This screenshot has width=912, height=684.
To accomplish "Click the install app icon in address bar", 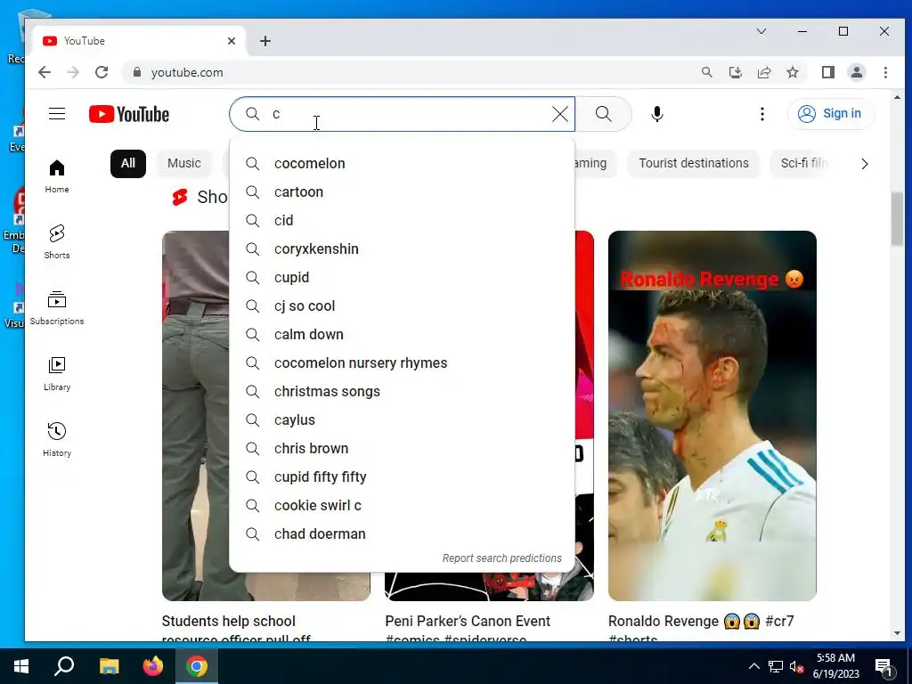I will point(735,72).
